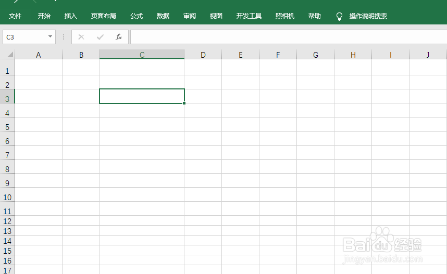Switch to the 插入 ribbon tab
The height and width of the screenshot is (274, 447).
pos(70,16)
